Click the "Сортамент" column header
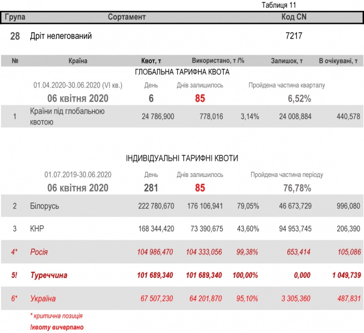This screenshot has width=364, height=333. point(127,17)
